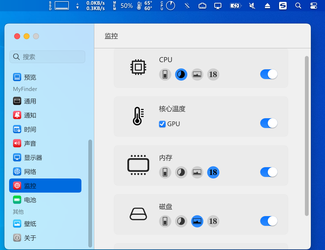Turn off the 核心温度 monitor switch
The width and height of the screenshot is (325, 250).
(269, 123)
